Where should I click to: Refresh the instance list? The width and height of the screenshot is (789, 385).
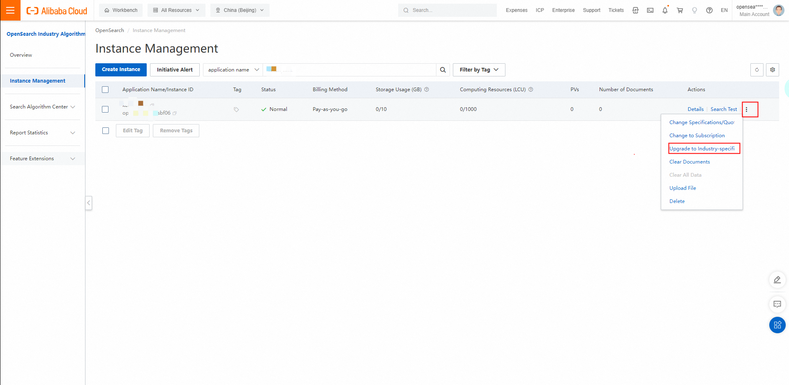click(757, 70)
